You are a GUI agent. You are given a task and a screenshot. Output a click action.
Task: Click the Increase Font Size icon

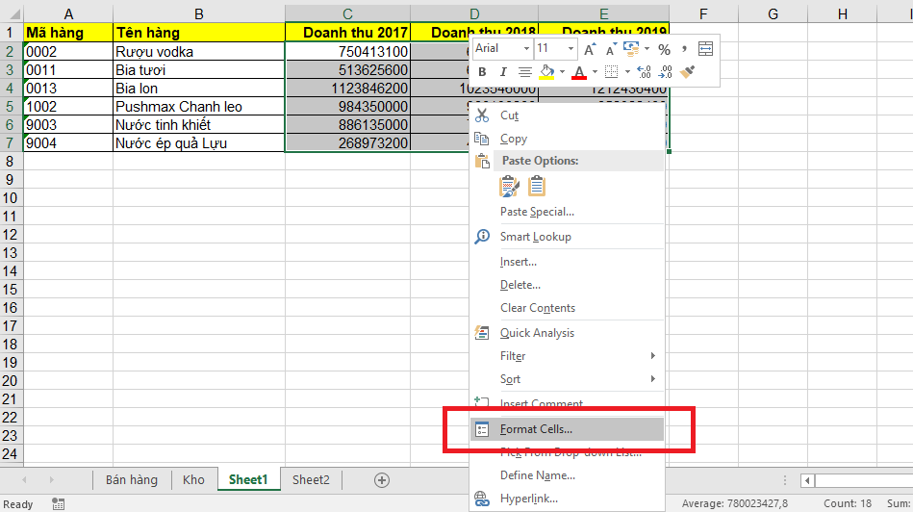click(589, 48)
